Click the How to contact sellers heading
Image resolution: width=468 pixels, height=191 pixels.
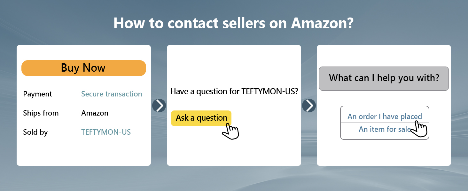point(234,24)
